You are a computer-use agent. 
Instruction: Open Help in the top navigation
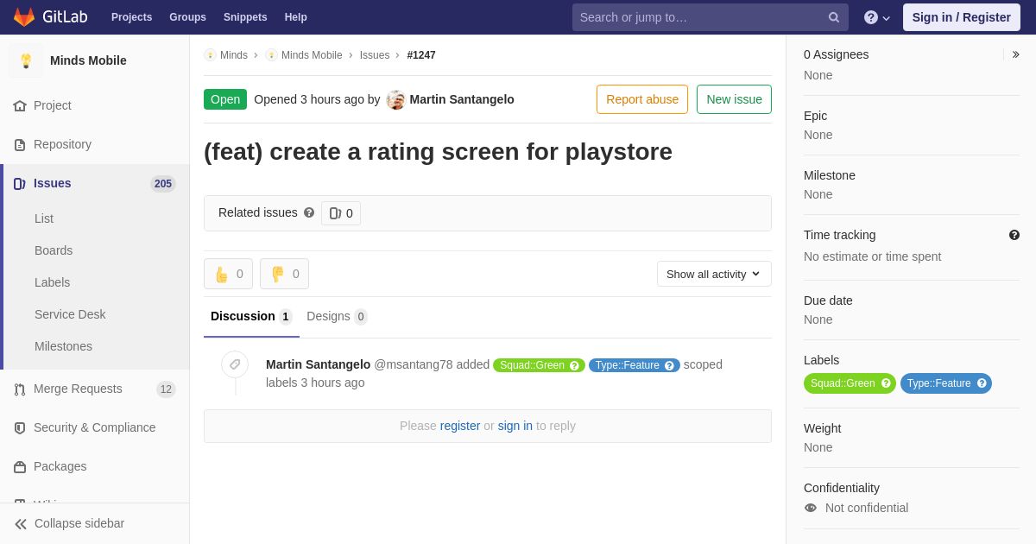point(296,17)
